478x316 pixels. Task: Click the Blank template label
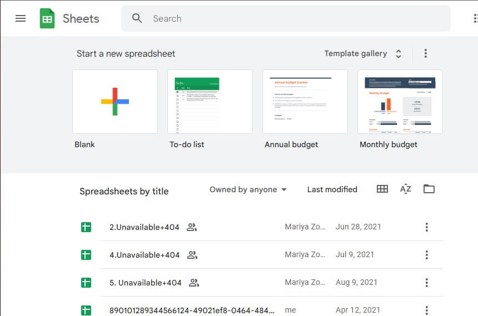(84, 144)
